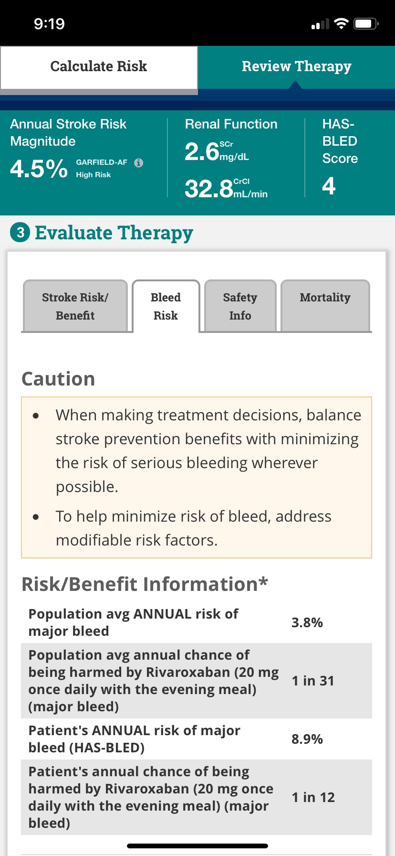Screen dimensions: 395x856
Task: Tap the HAS-BLED Score value 4
Action: (329, 186)
